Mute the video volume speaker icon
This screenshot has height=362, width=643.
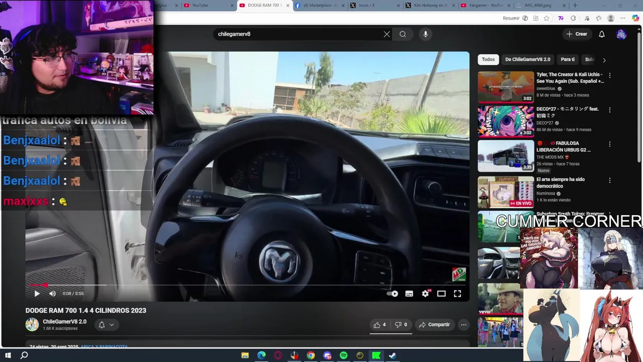[52, 294]
